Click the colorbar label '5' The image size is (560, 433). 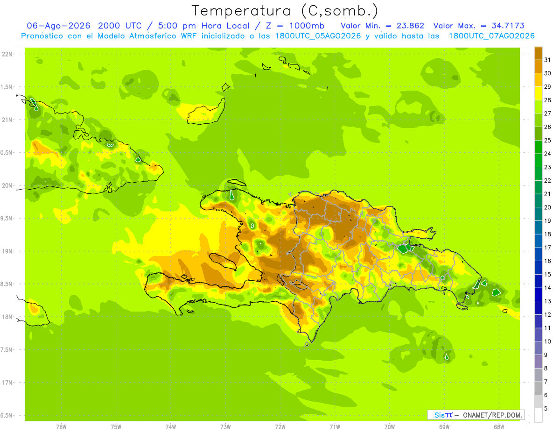(x=546, y=408)
